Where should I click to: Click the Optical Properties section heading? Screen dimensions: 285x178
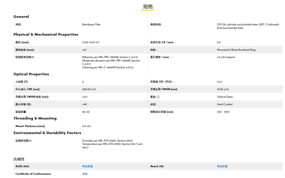pos(31,74)
